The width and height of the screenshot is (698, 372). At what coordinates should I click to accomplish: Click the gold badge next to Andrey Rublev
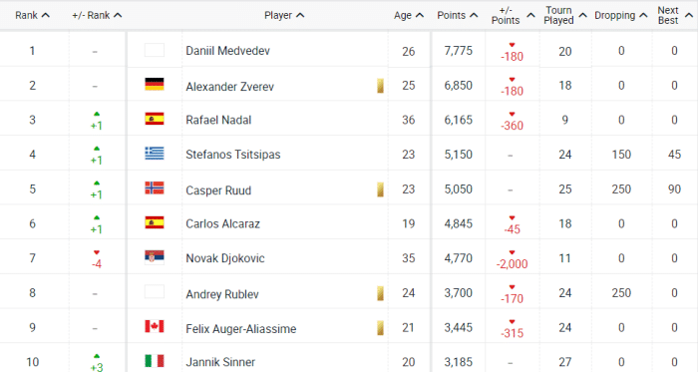[x=380, y=293]
